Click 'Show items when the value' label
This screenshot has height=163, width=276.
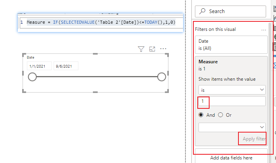(x=227, y=79)
